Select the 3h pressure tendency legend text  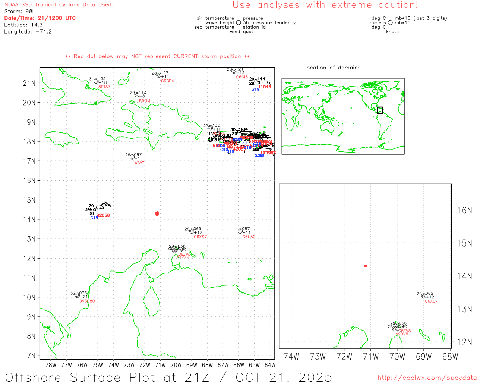pyautogui.click(x=269, y=23)
